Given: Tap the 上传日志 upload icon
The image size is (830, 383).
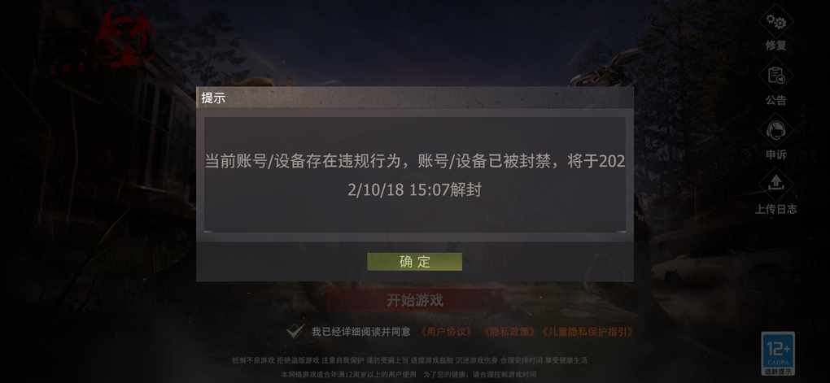Looking at the screenshot, I should [776, 184].
